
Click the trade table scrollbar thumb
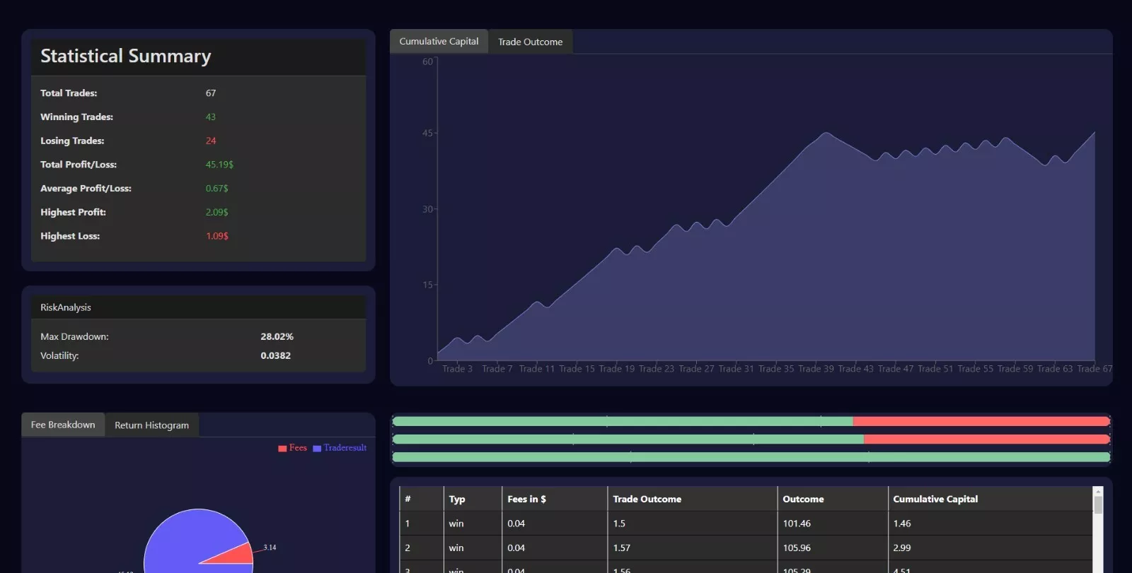[1098, 504]
